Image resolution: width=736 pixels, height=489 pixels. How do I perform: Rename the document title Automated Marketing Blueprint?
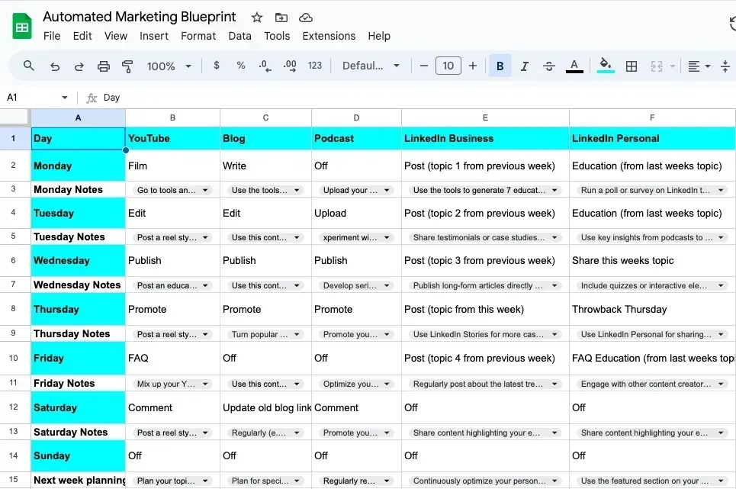pos(140,17)
